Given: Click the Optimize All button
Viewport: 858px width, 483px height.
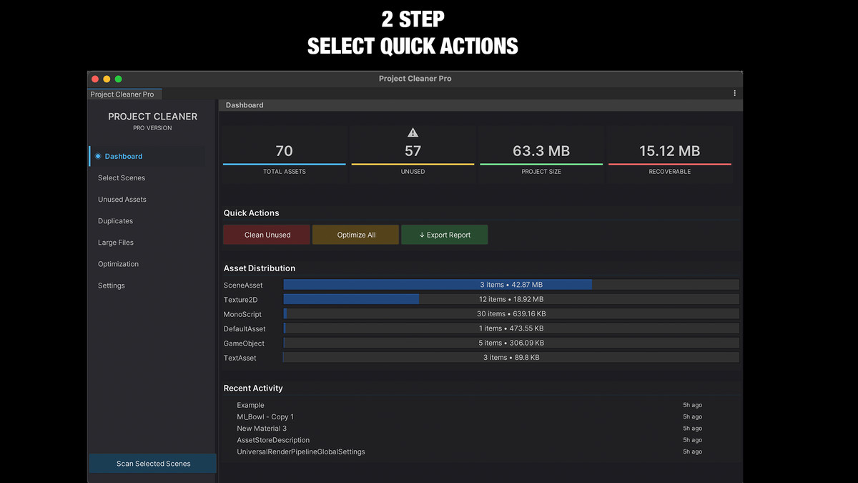Looking at the screenshot, I should click(x=355, y=234).
